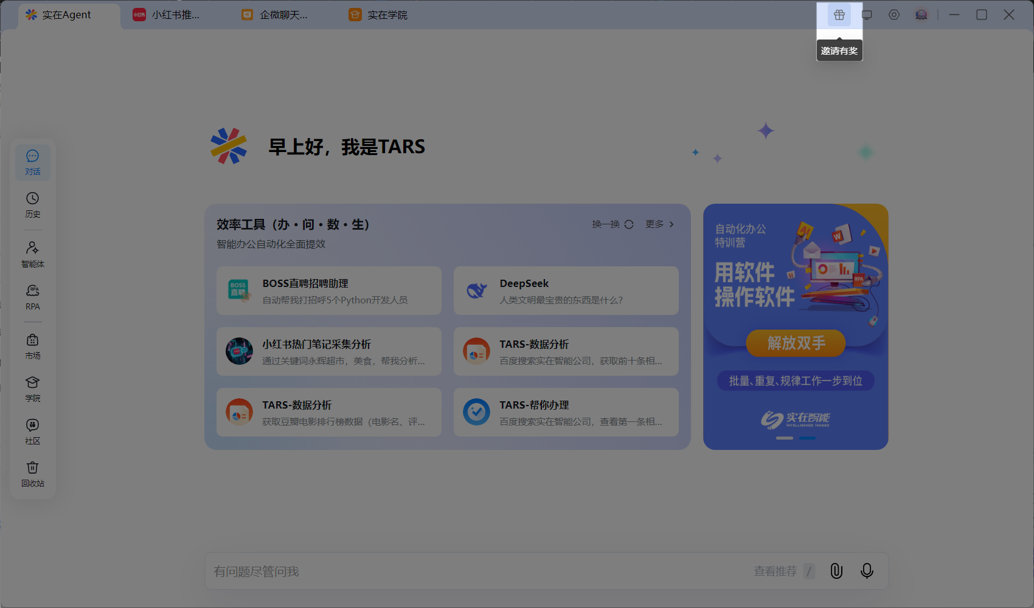1034x608 pixels.
Task: Click 查看推荐 in the input box
Action: tap(775, 571)
